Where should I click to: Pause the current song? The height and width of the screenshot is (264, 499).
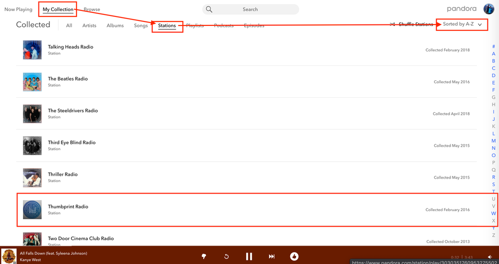[x=249, y=257]
